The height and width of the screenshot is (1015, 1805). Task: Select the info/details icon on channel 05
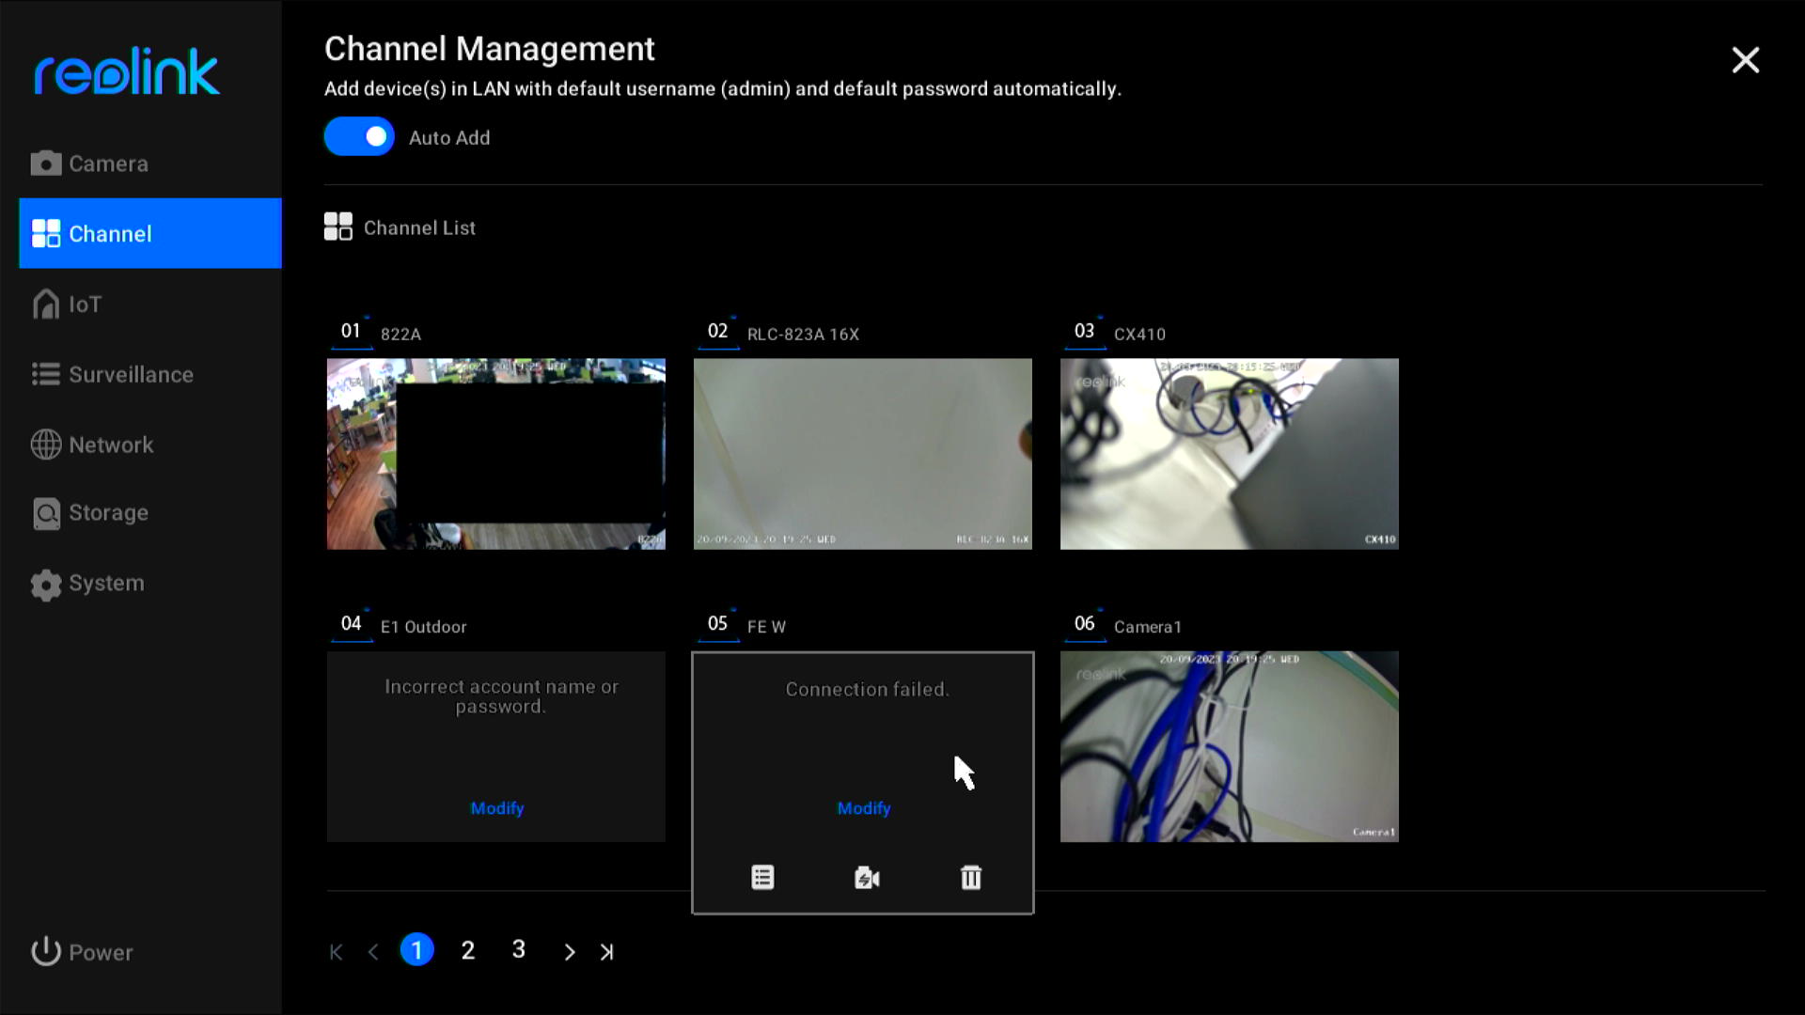pos(763,878)
